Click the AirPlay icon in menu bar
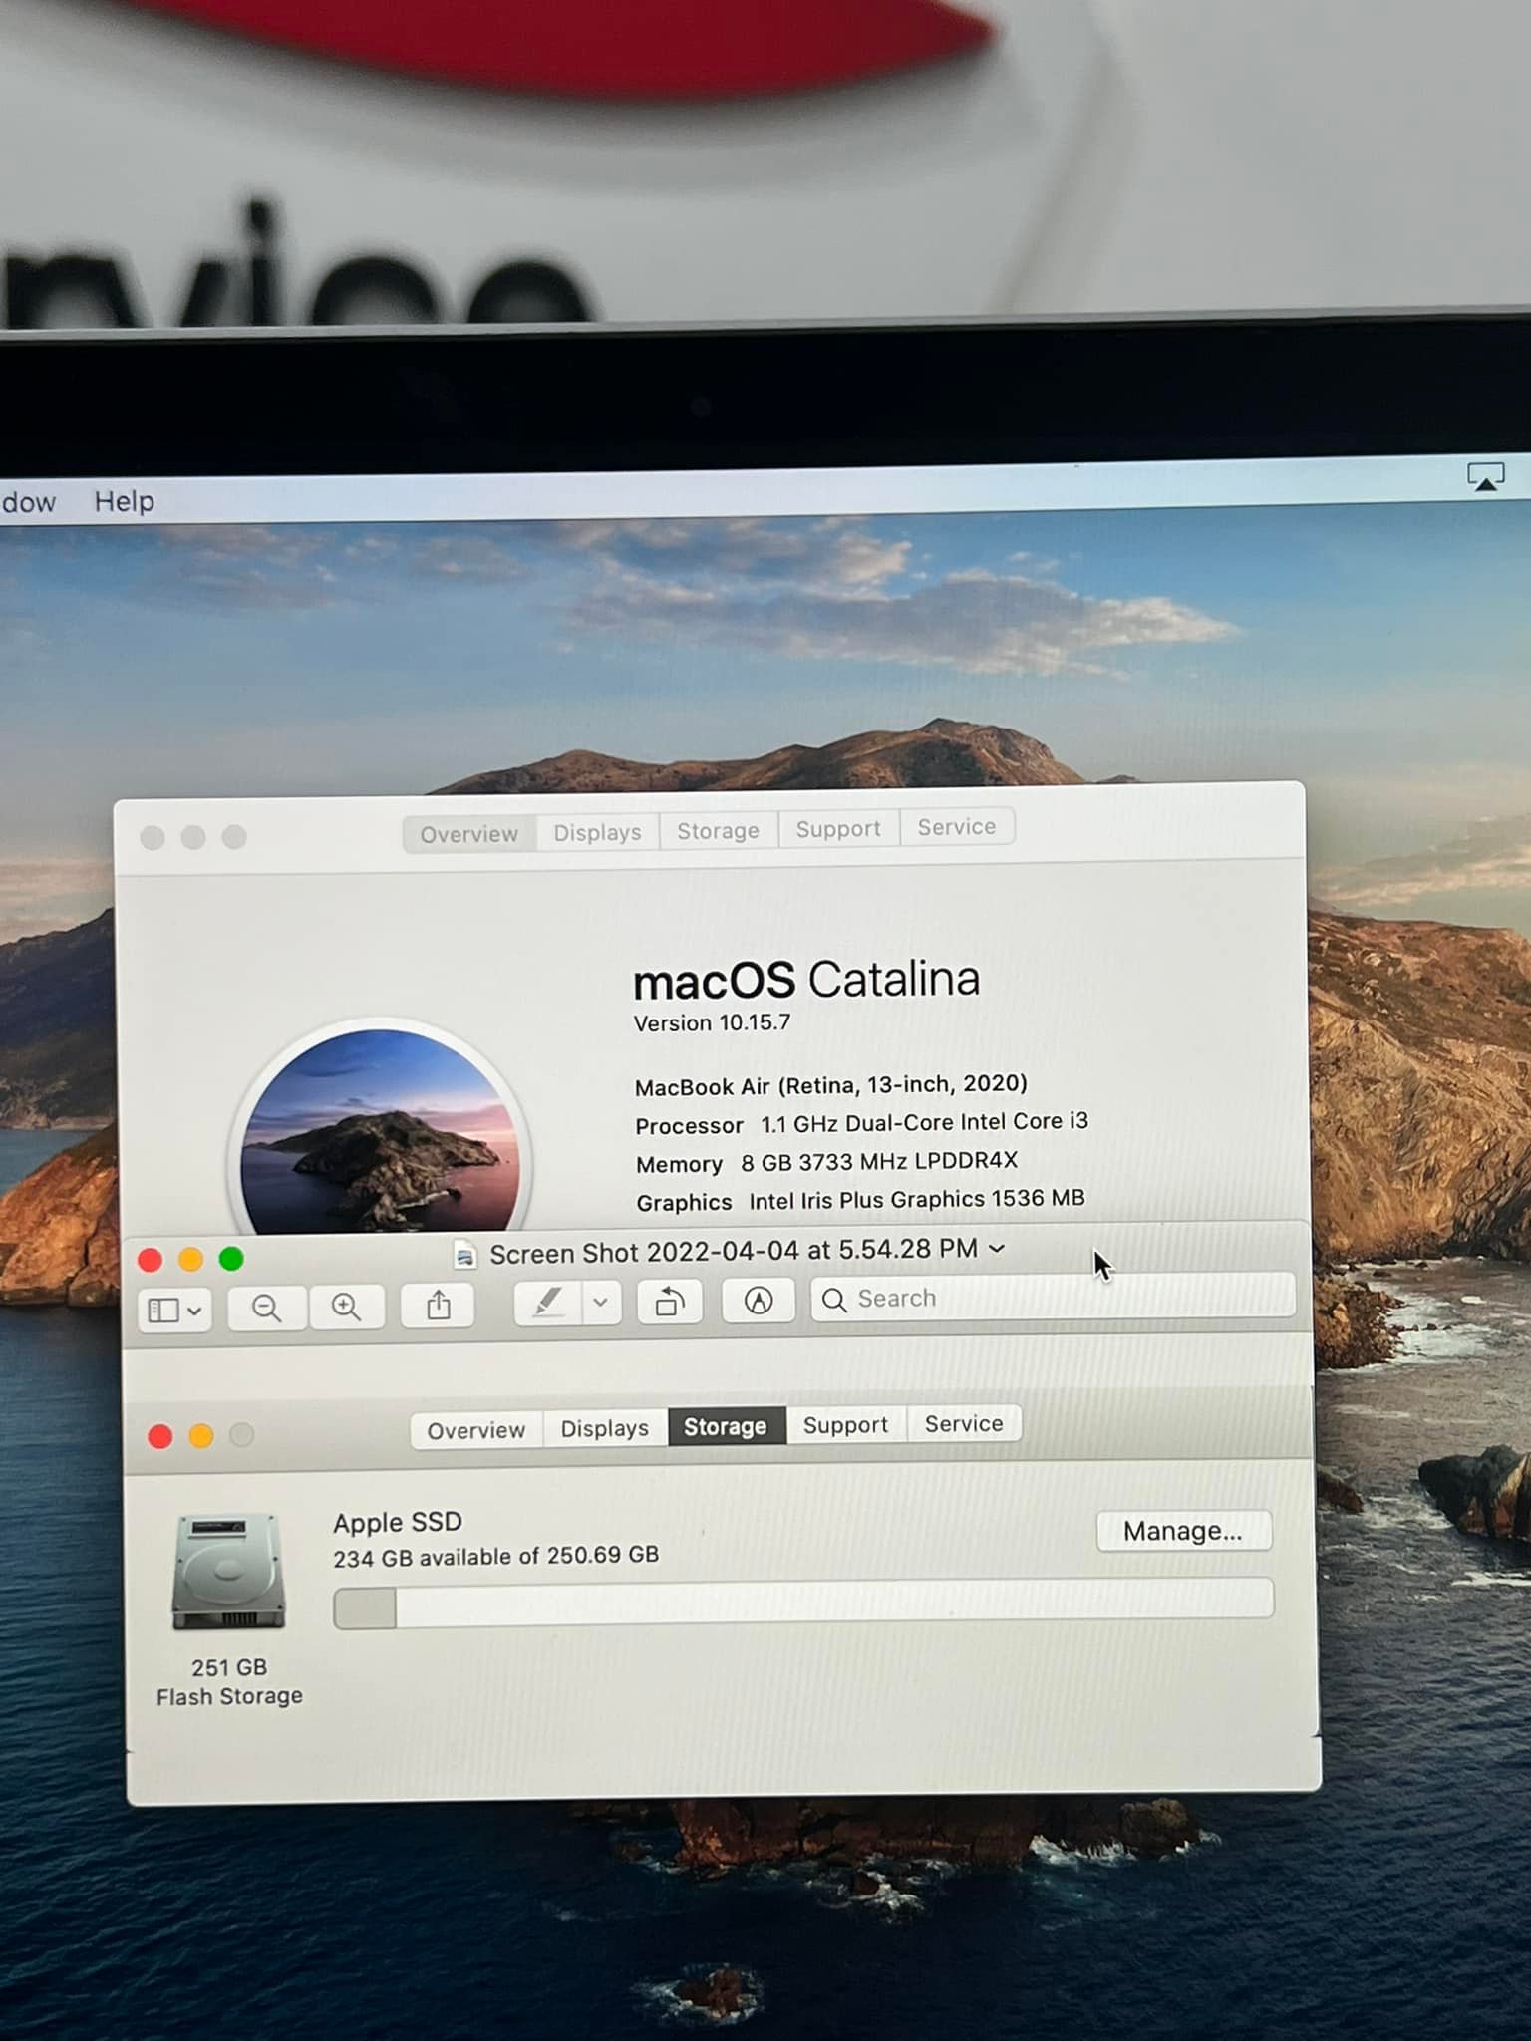Image resolution: width=1531 pixels, height=2041 pixels. tap(1485, 477)
